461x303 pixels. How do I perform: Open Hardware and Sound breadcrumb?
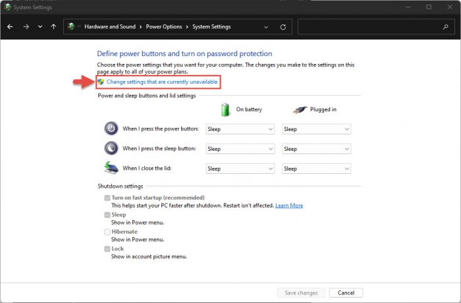(x=110, y=27)
